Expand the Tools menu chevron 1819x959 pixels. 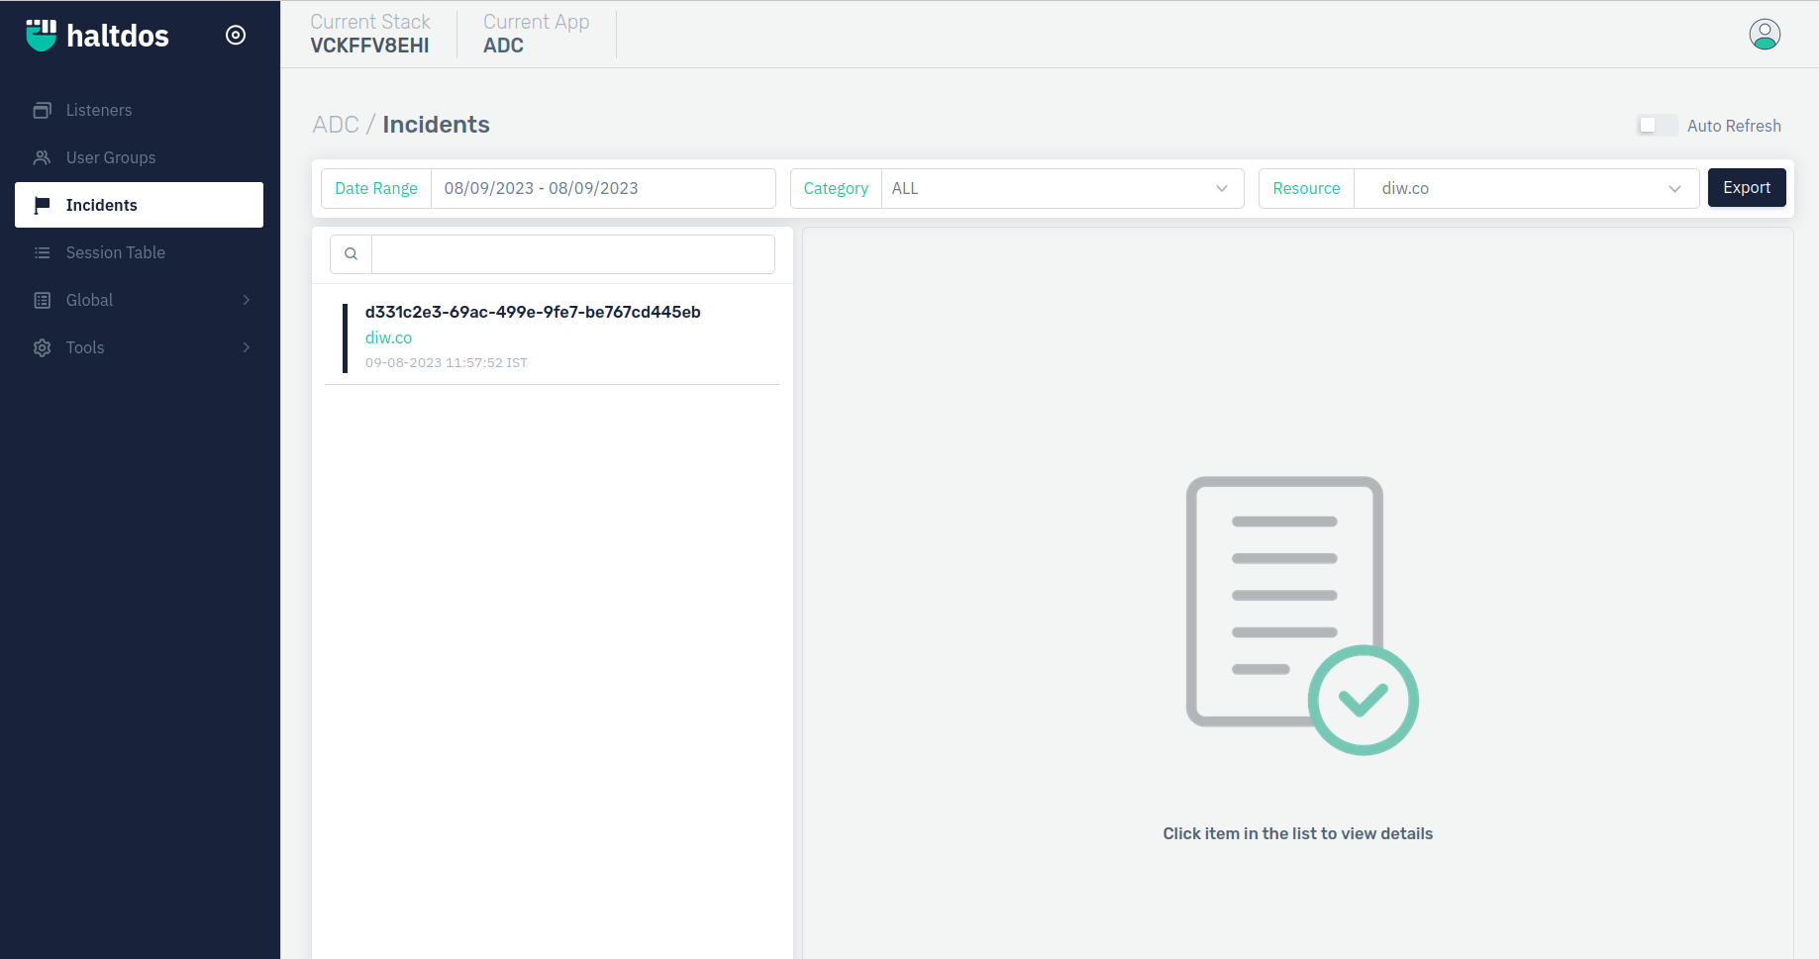point(247,347)
